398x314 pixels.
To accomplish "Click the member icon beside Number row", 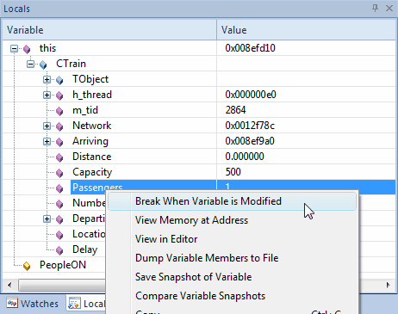I will point(59,204).
